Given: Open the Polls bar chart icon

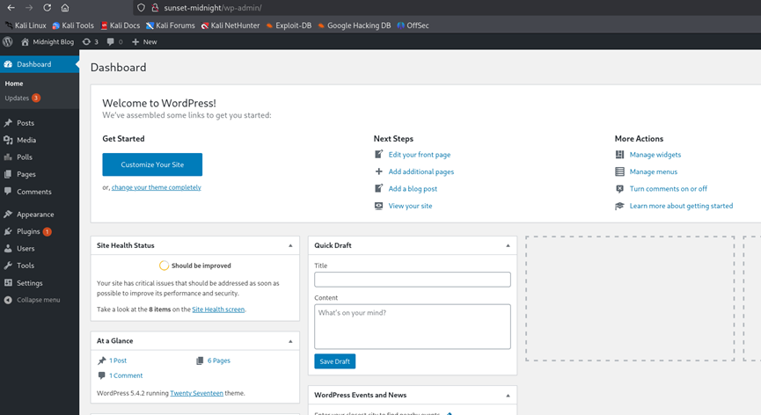Looking at the screenshot, I should [x=8, y=157].
